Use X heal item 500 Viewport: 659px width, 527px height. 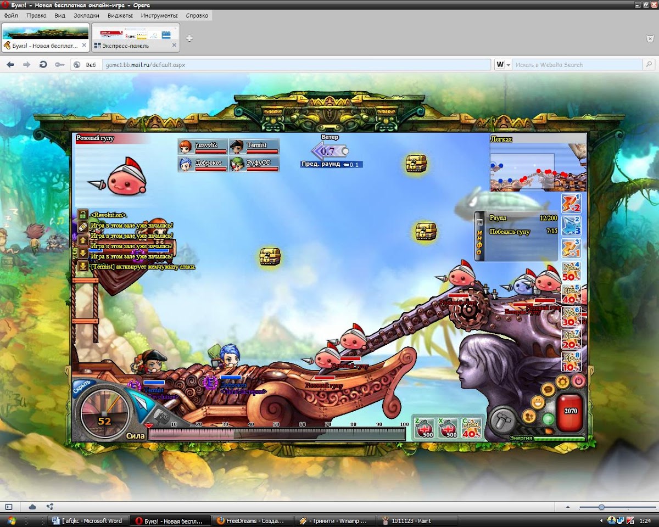point(448,428)
